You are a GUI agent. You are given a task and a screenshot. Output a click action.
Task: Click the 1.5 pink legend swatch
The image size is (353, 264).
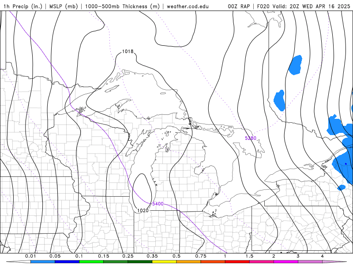(261, 261)
